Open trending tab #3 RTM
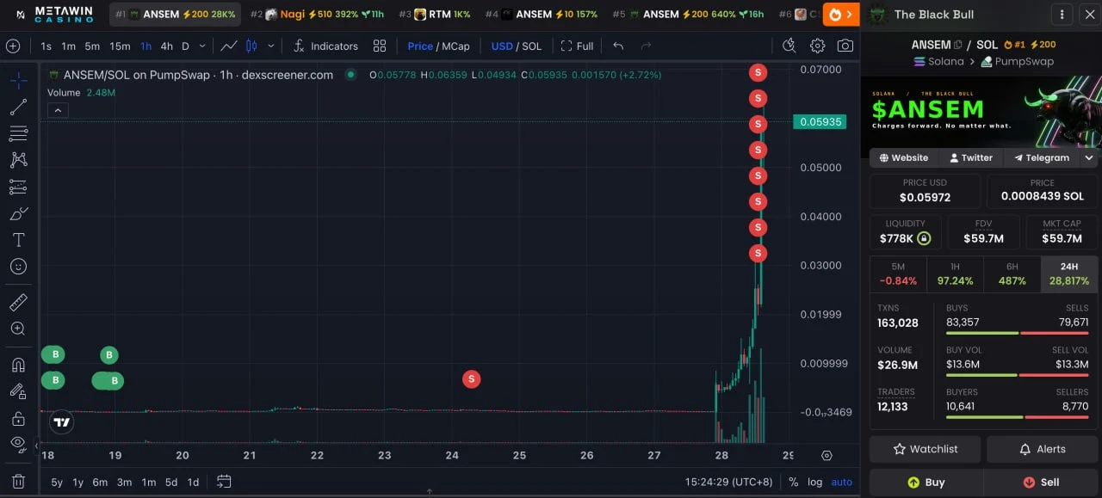Screen dimensions: 1102x498 [x=435, y=14]
